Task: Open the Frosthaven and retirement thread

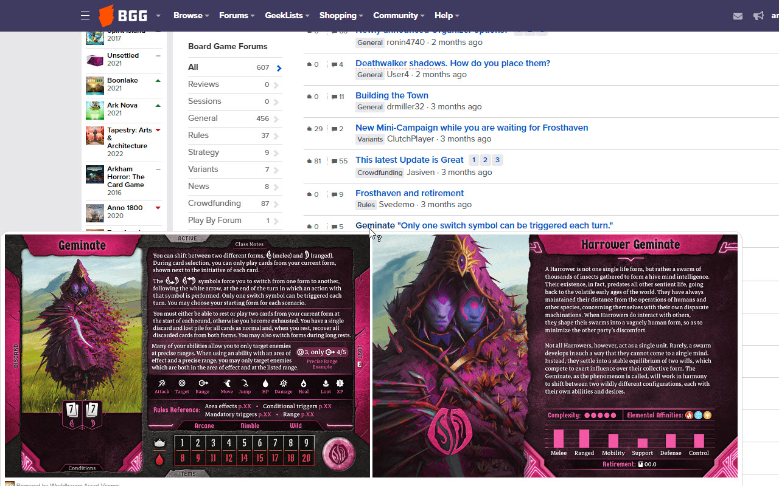Action: coord(409,193)
